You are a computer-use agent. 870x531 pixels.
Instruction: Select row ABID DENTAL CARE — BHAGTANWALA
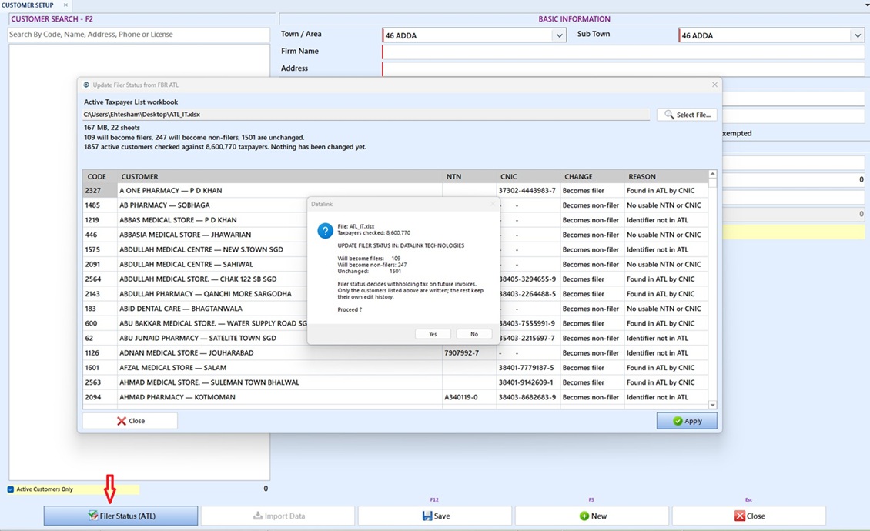[x=396, y=309]
